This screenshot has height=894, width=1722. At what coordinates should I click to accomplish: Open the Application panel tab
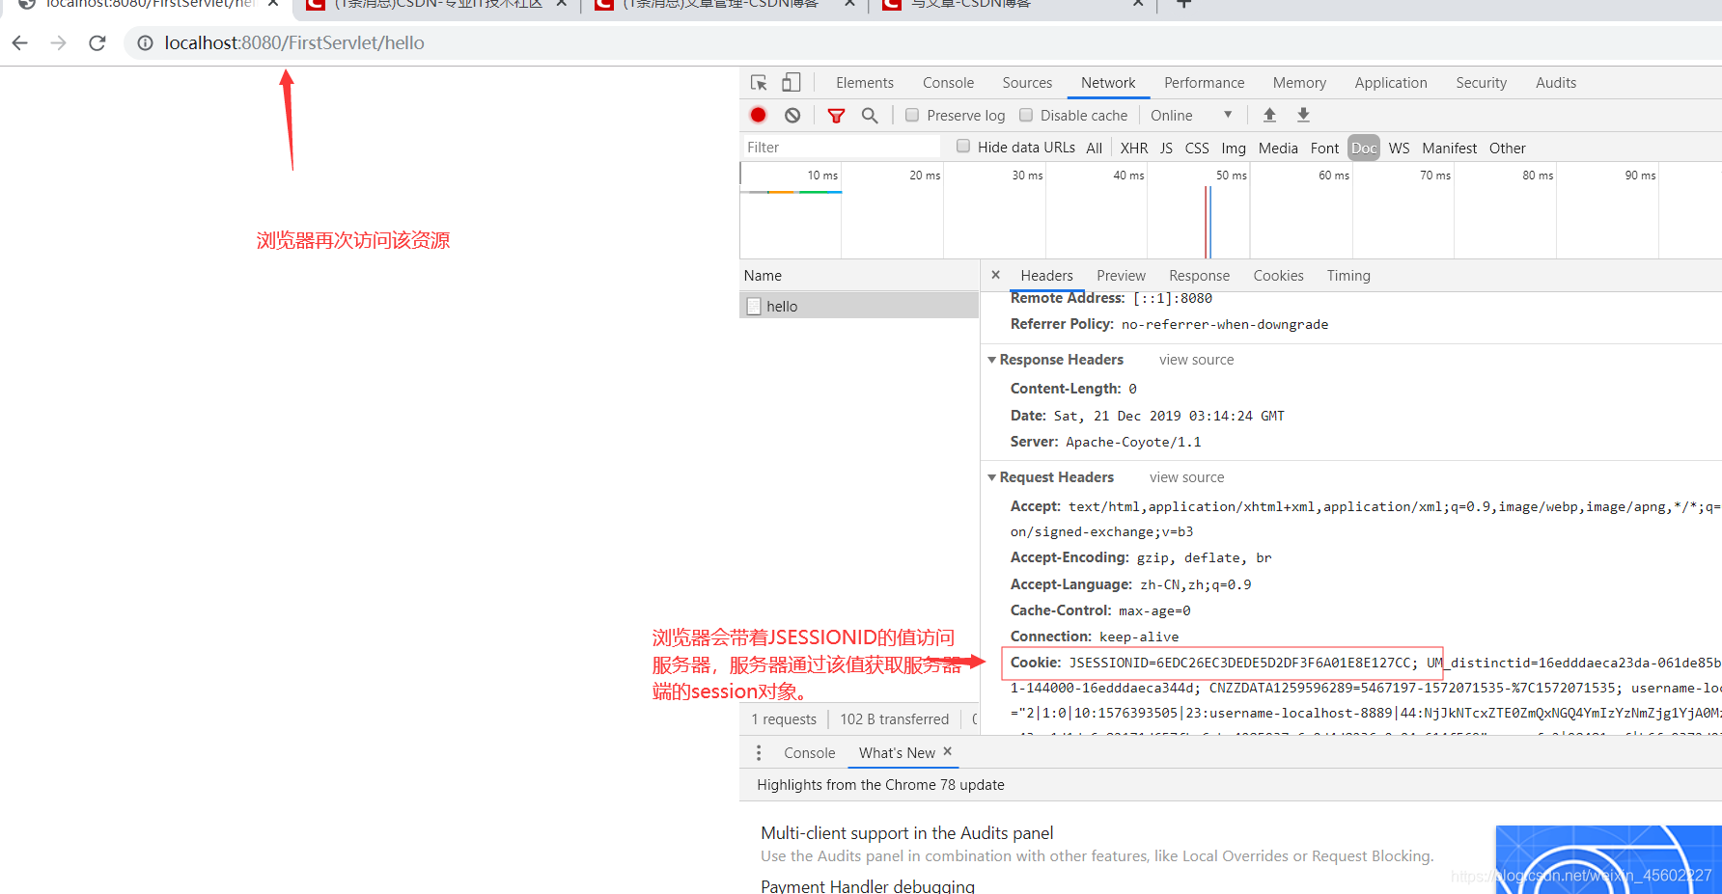tap(1390, 83)
